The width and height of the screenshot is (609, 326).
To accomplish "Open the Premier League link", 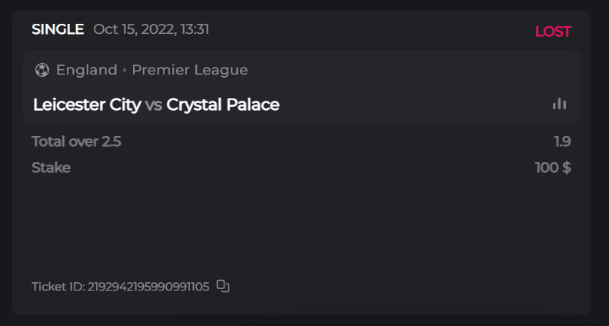I will 190,70.
